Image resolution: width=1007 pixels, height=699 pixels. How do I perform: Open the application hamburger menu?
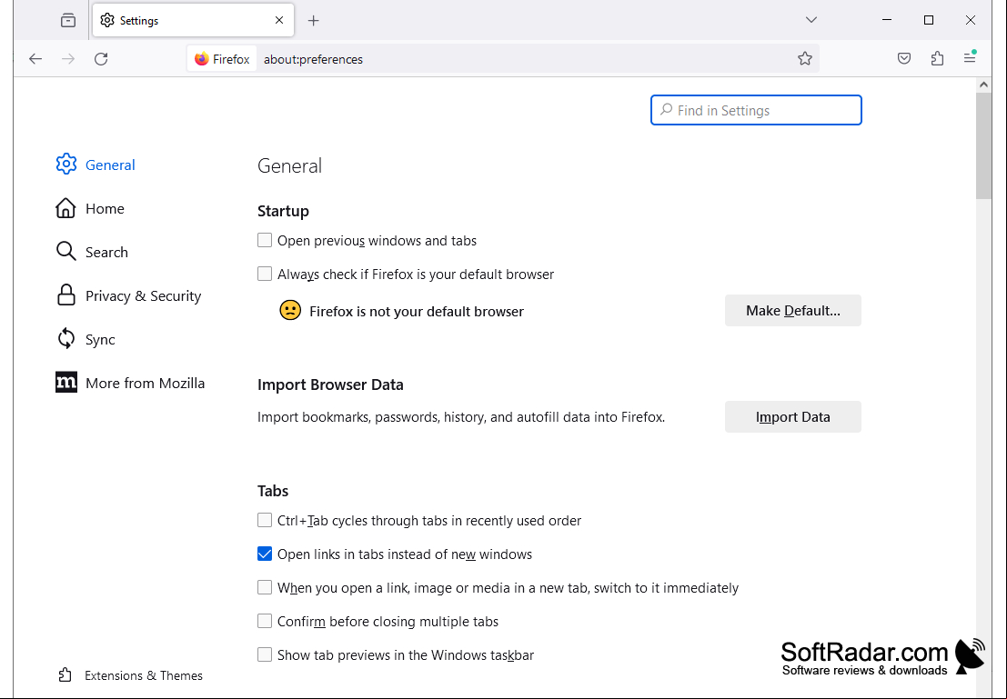(970, 58)
